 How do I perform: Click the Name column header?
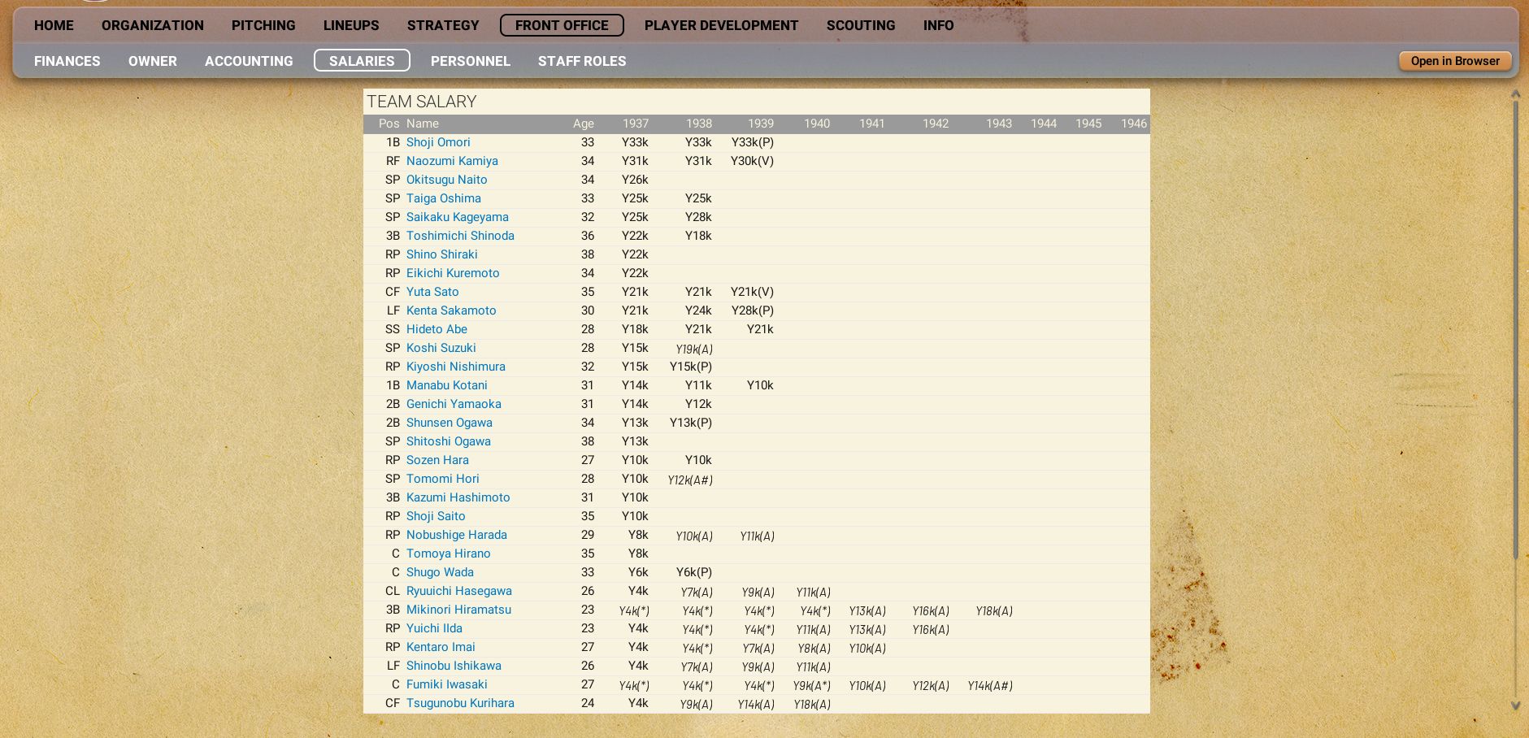422,124
